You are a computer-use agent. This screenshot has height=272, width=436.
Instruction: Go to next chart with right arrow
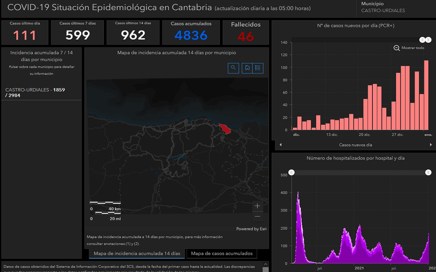tap(431, 145)
